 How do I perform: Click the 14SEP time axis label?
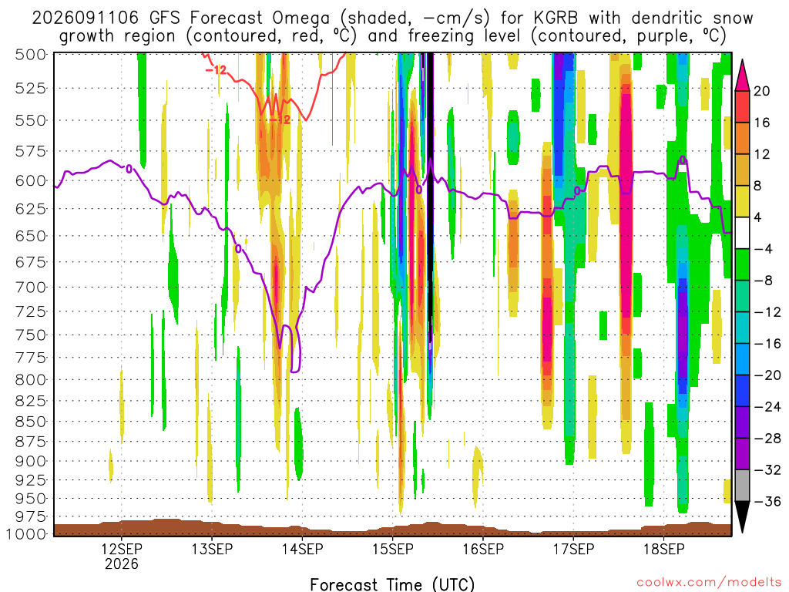pyautogui.click(x=302, y=549)
